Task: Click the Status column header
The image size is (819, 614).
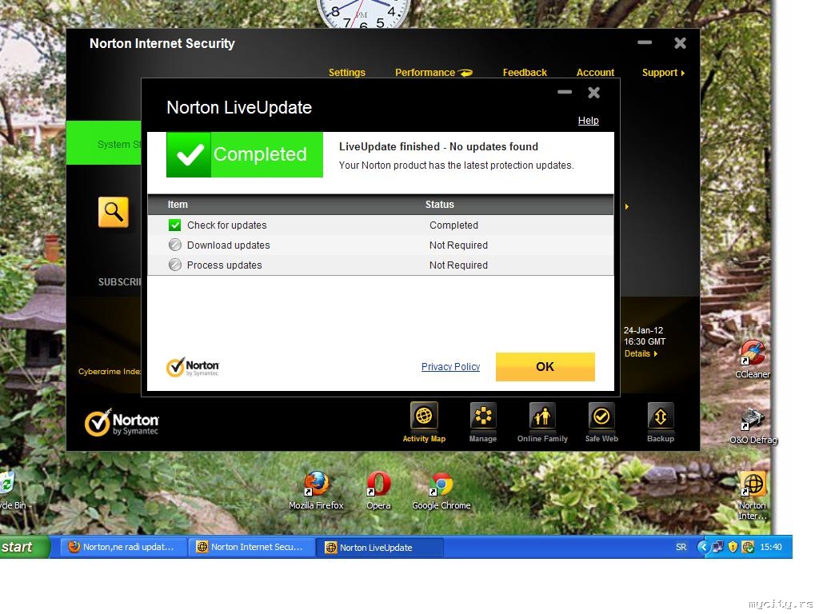Action: [x=439, y=205]
